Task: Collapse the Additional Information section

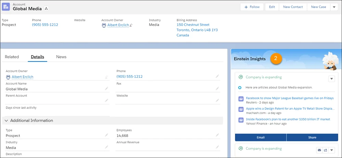Action: click(6, 120)
